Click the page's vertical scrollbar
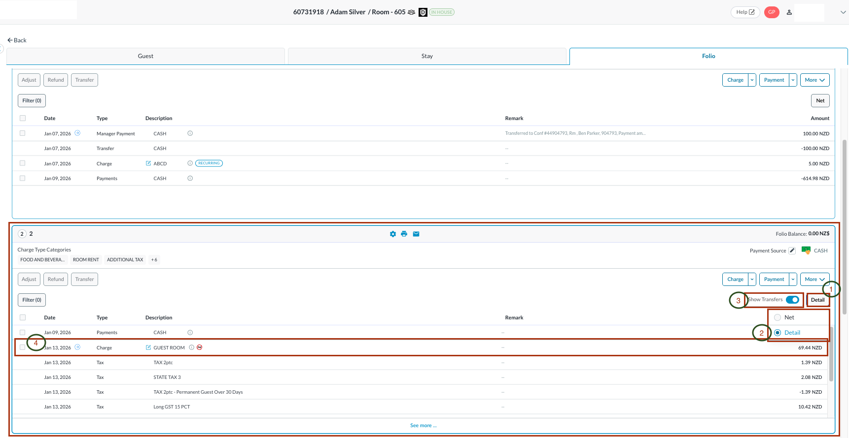This screenshot has width=849, height=438. click(x=845, y=226)
